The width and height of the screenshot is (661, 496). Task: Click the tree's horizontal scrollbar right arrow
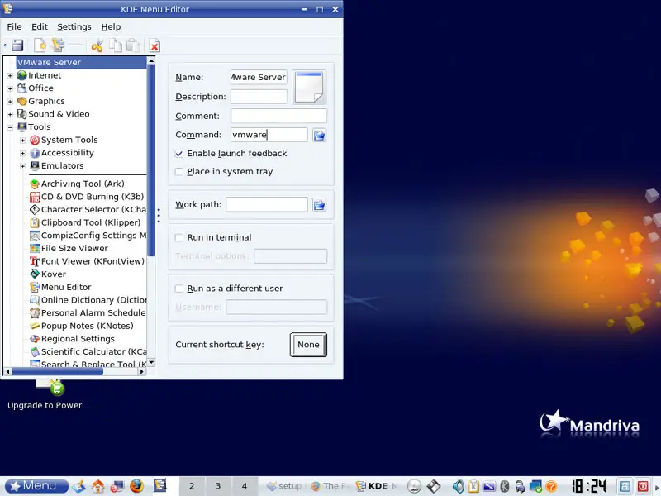click(142, 371)
